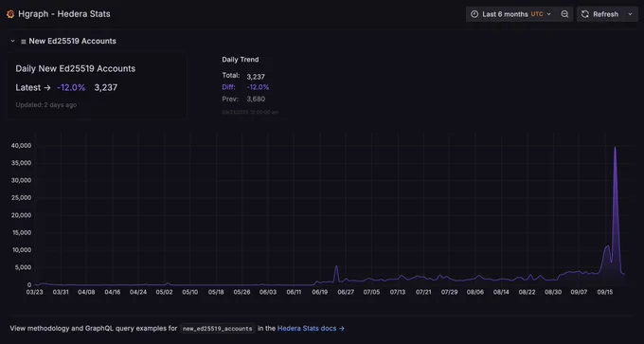Viewport: 644px width, 344px height.
Task: Click the 08/06 x-axis date label
Action: (475, 292)
